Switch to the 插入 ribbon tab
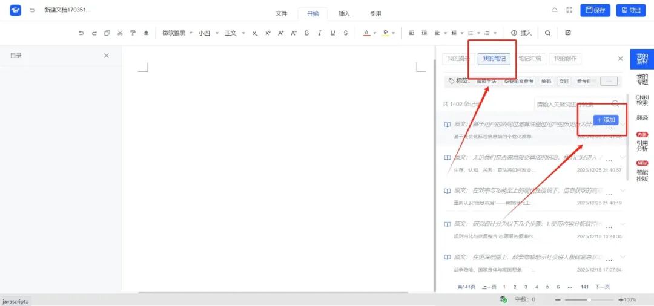Image resolution: width=654 pixels, height=306 pixels. coord(344,13)
